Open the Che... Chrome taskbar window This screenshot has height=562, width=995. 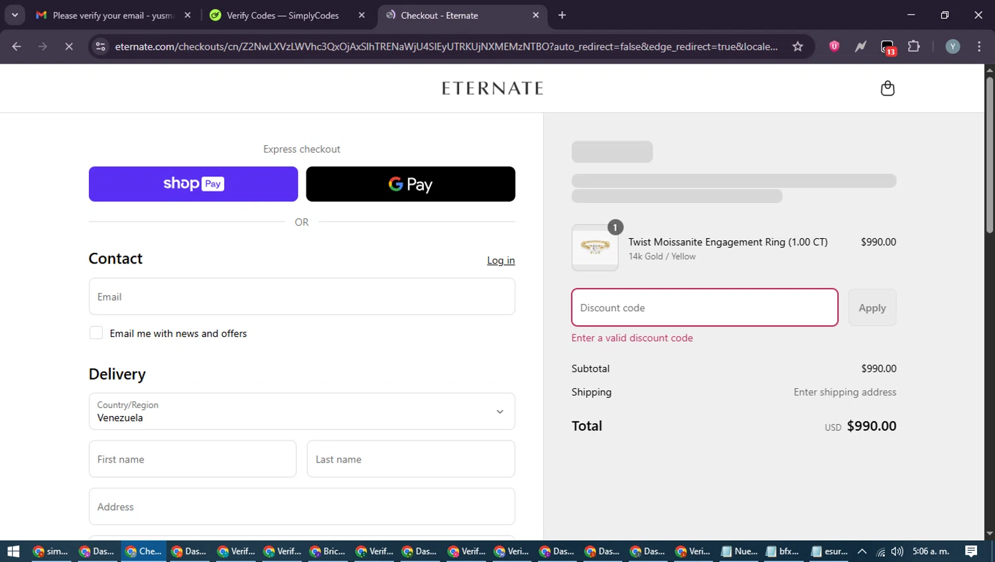143,551
